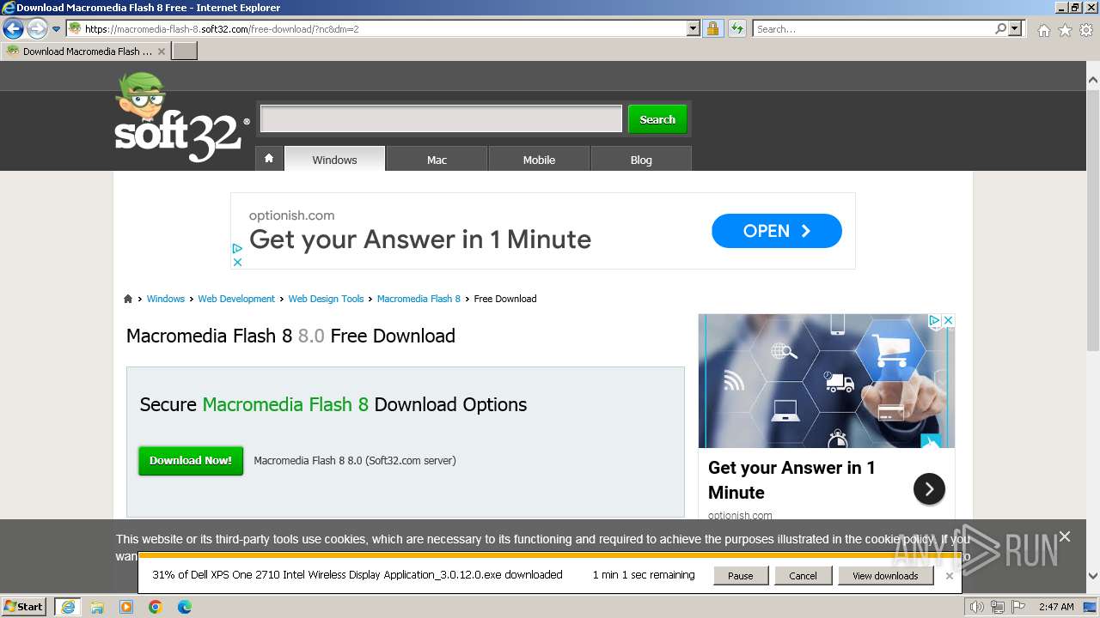The width and height of the screenshot is (1100, 618).
Task: Open the IE Tools gear icon
Action: (x=1086, y=30)
